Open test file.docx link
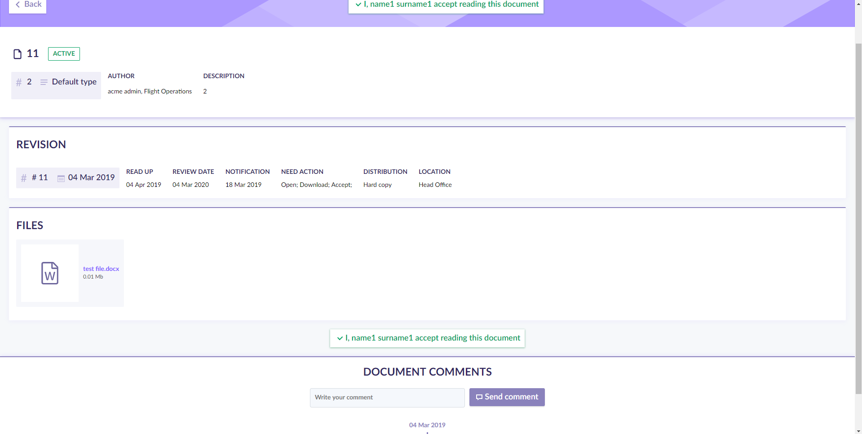The image size is (862, 434). coord(101,269)
